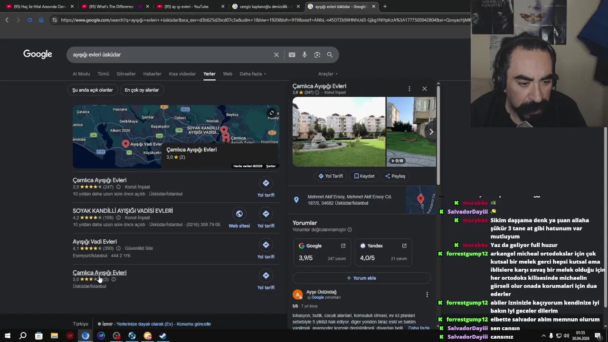Open info icon next to 'Yorumlar doğrulanmamıştır'
Screen dimensions: 608x342
[x=350, y=230]
